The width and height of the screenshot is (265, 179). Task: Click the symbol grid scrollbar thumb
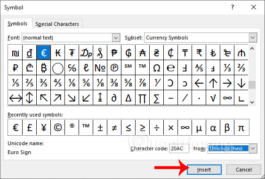(x=252, y=85)
